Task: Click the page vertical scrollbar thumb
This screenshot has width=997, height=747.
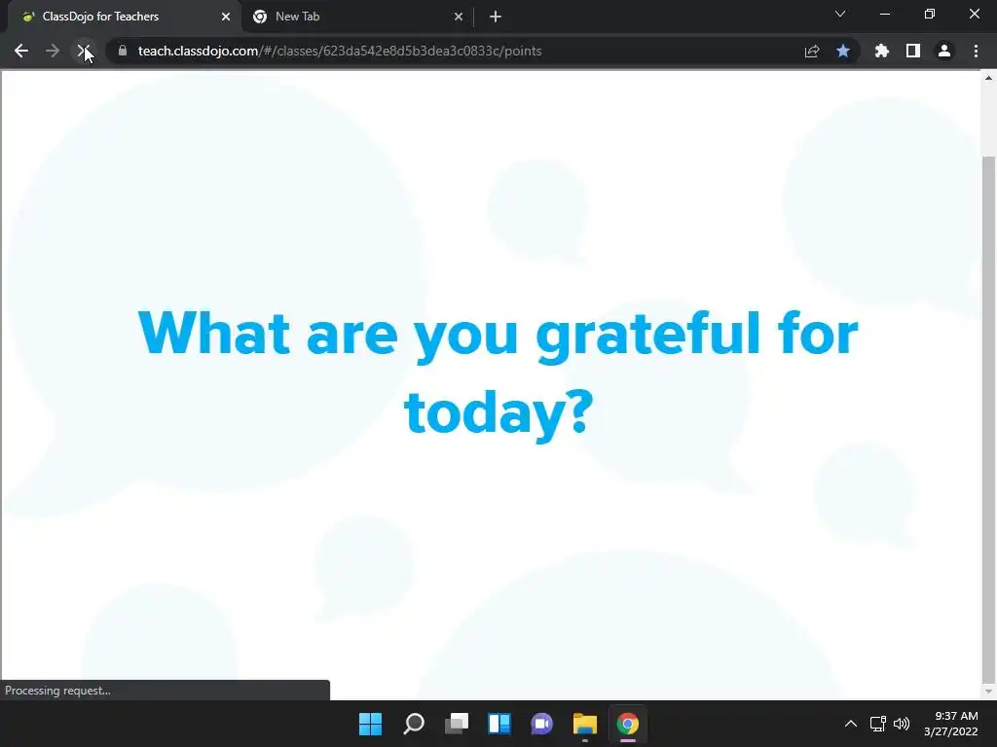Action: (988, 418)
